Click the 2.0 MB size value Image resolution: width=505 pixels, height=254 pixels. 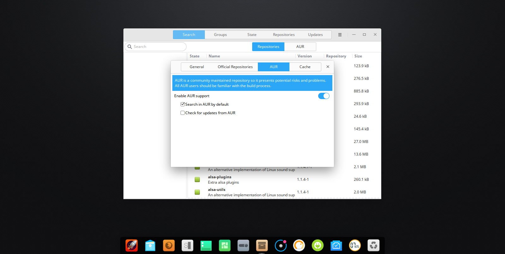[360, 192]
